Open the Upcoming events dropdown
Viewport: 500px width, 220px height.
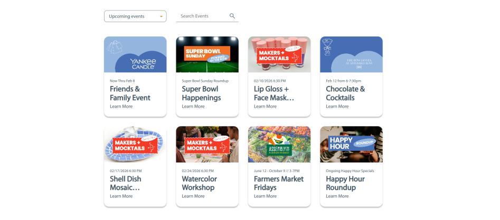click(x=135, y=16)
